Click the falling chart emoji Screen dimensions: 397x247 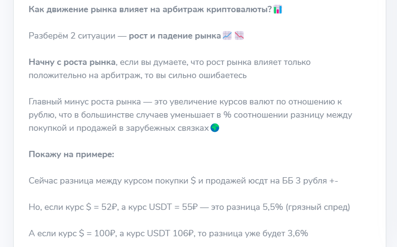tap(239, 36)
